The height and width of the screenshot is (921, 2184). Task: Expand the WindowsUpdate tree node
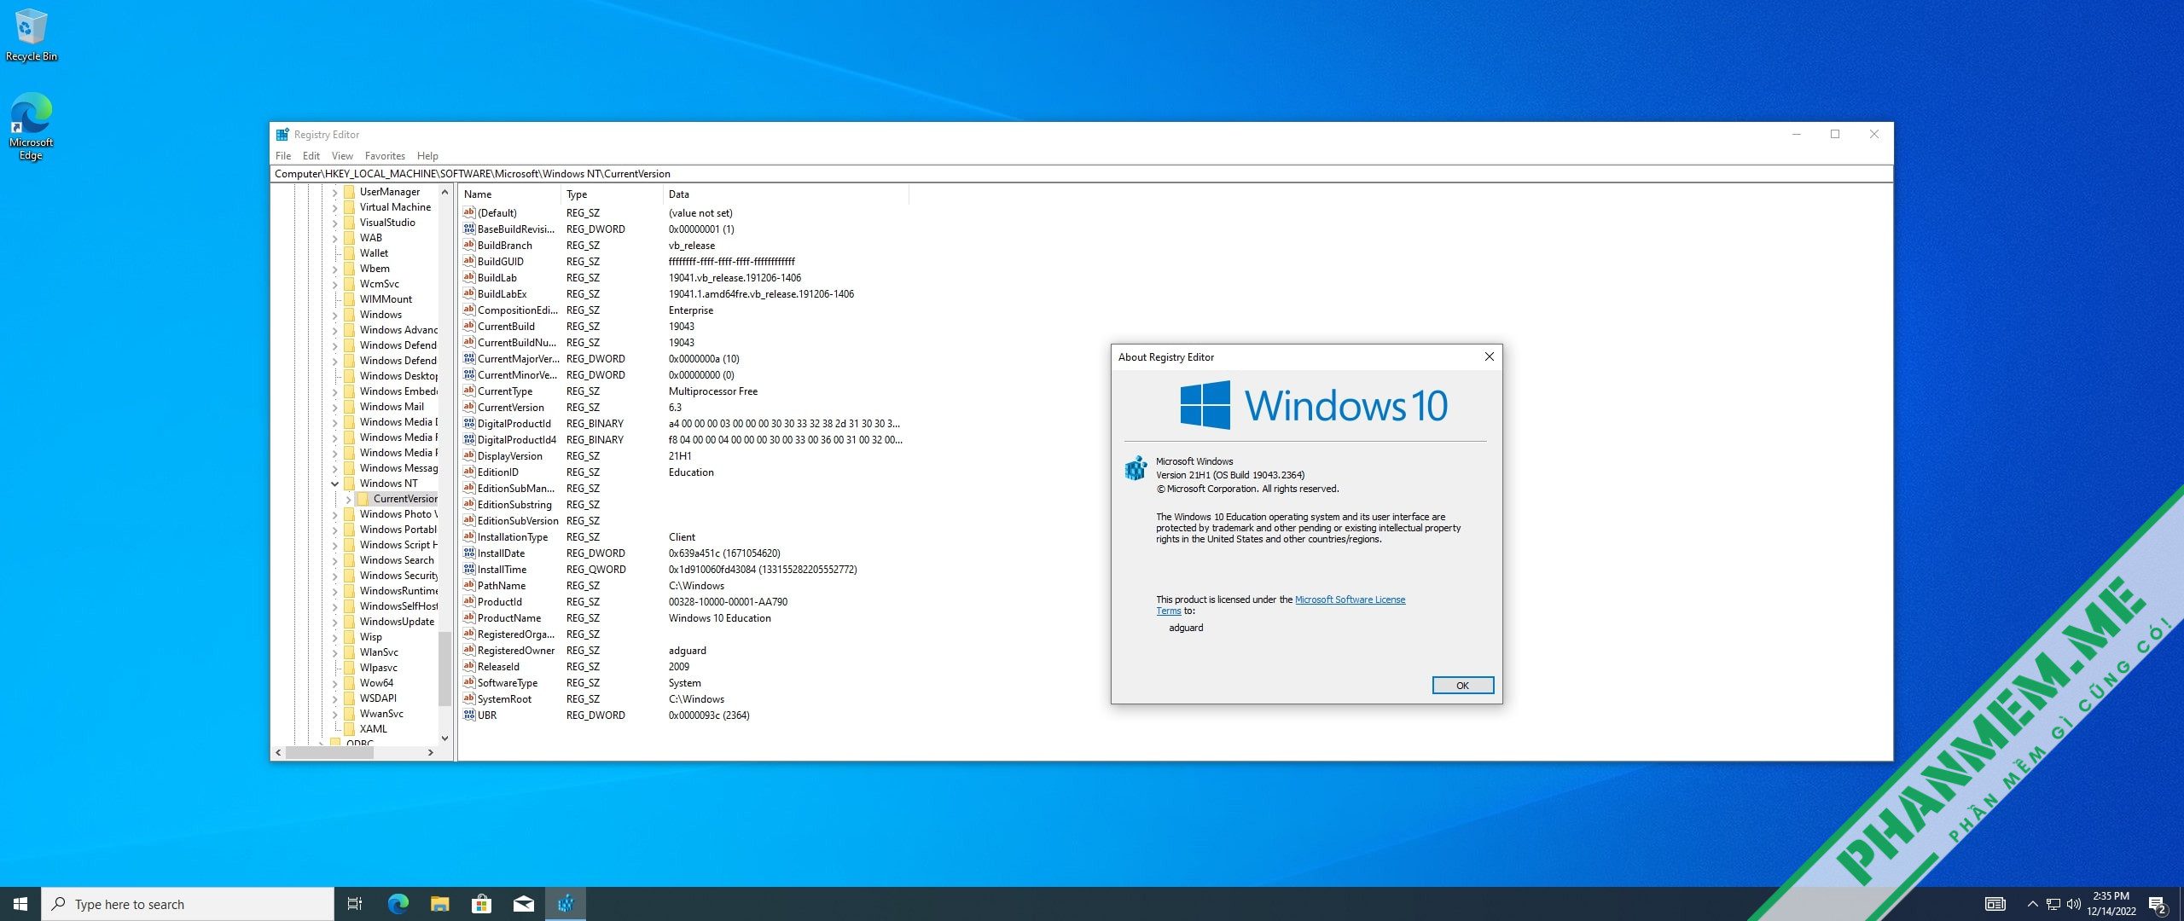[x=335, y=622]
